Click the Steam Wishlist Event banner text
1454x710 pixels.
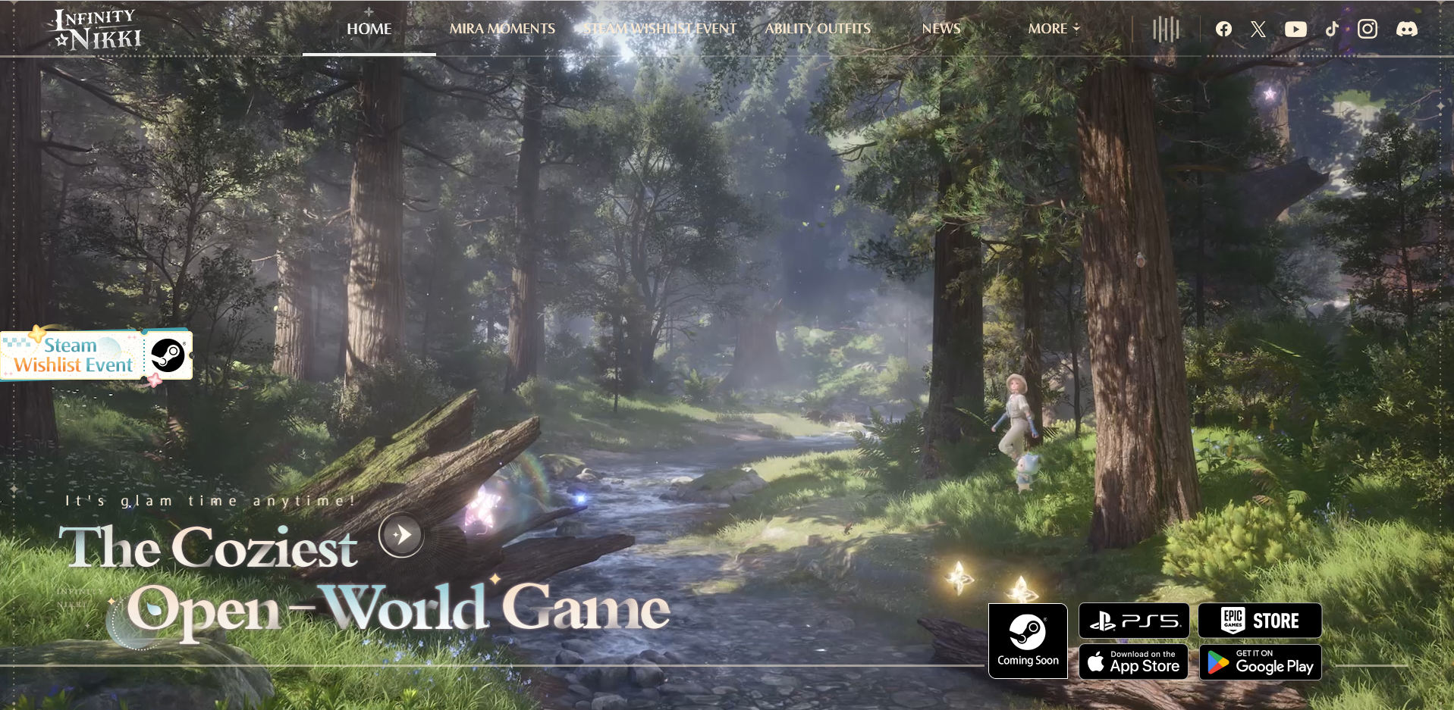74,355
